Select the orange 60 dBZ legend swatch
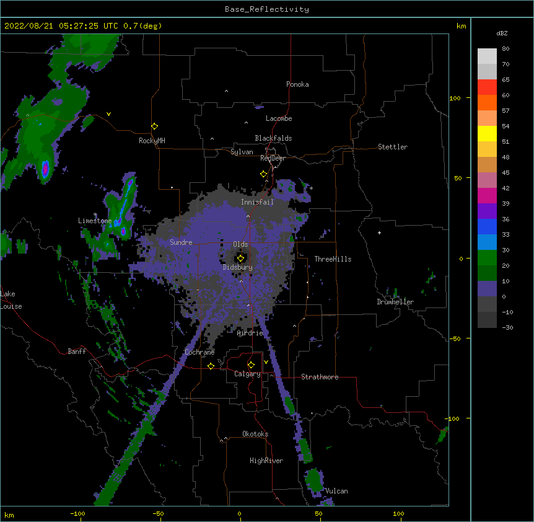The width and height of the screenshot is (534, 522). pyautogui.click(x=487, y=102)
